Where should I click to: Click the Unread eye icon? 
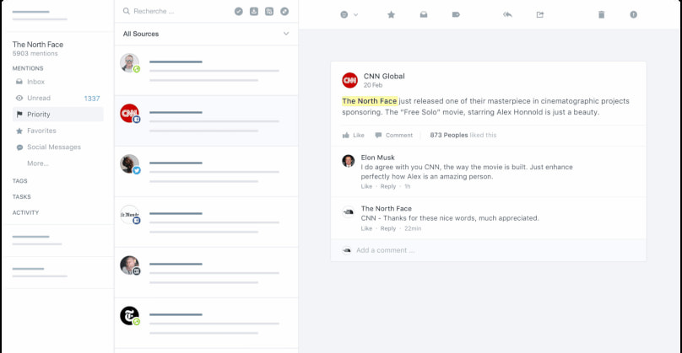(x=19, y=98)
